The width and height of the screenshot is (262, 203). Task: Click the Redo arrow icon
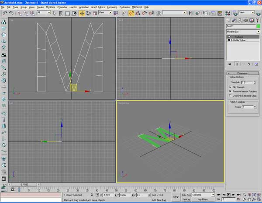click(11, 13)
